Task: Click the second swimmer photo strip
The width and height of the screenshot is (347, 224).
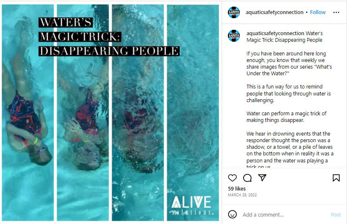Action: (83, 112)
